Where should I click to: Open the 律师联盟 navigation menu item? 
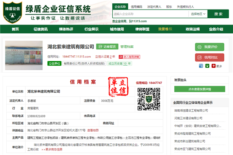pyautogui.click(x=142, y=29)
